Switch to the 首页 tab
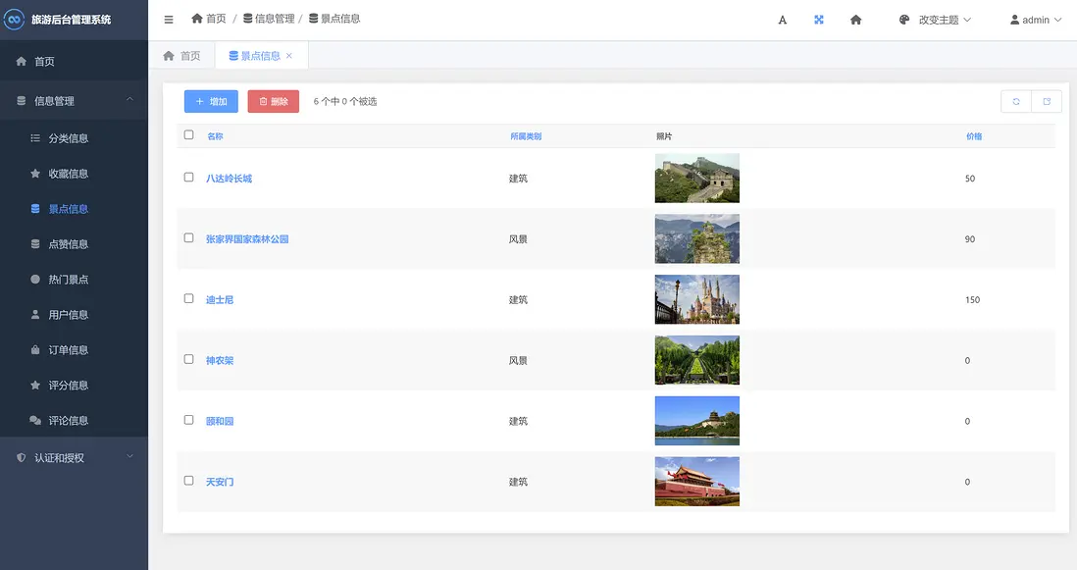The image size is (1077, 570). pos(182,56)
